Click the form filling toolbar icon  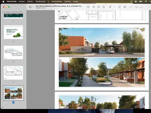[x=131, y=7]
